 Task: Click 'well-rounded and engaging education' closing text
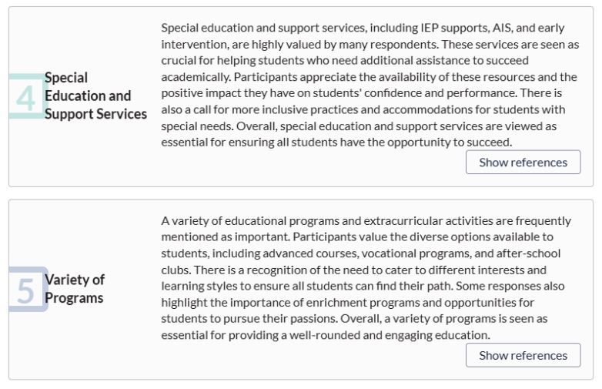pos(390,335)
